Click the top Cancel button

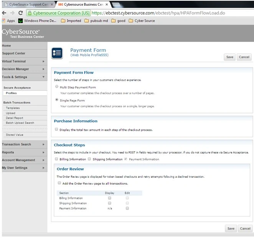[x=244, y=57]
